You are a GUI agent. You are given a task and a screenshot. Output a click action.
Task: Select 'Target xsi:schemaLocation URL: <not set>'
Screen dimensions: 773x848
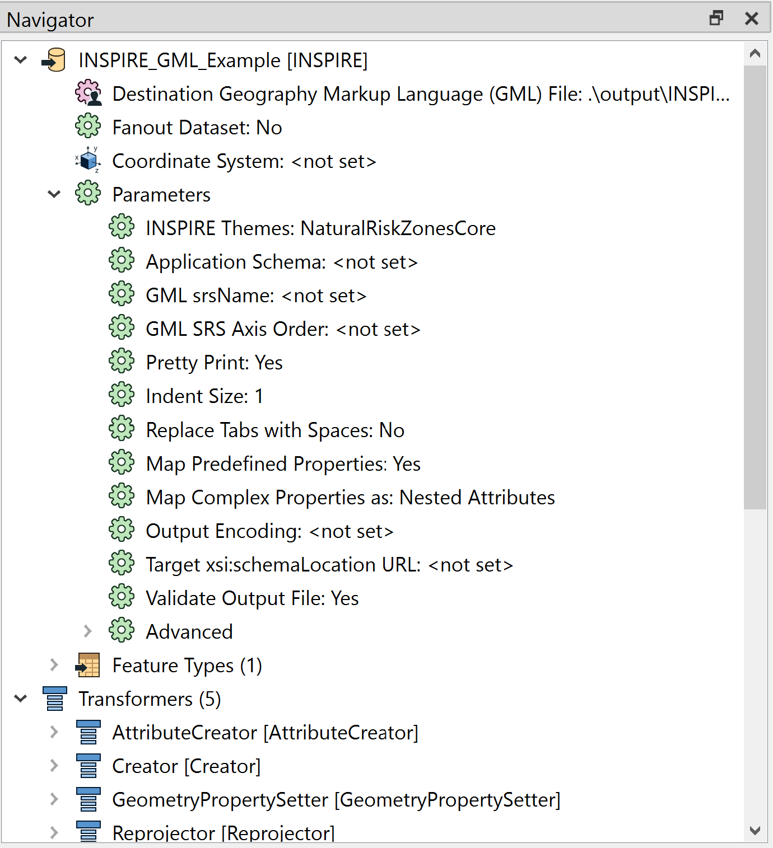click(329, 565)
